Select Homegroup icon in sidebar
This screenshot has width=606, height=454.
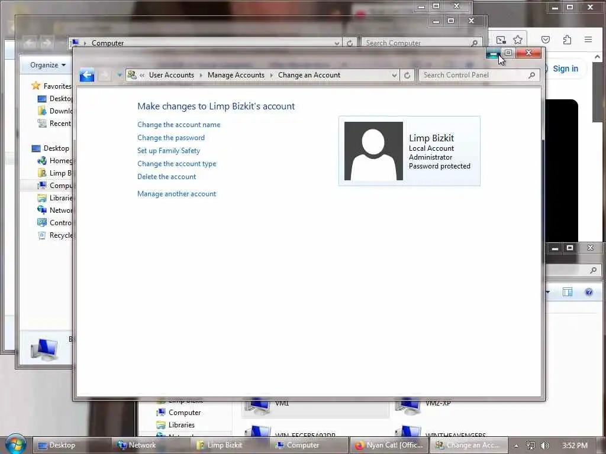42,161
